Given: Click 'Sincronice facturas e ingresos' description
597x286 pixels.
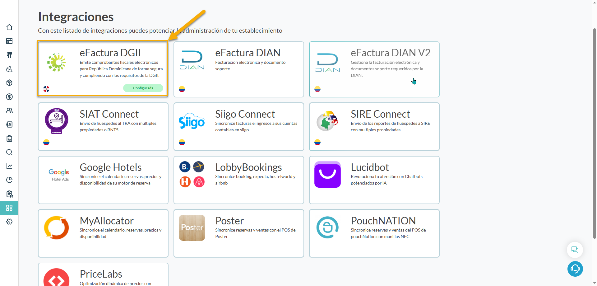Looking at the screenshot, I should click(256, 127).
